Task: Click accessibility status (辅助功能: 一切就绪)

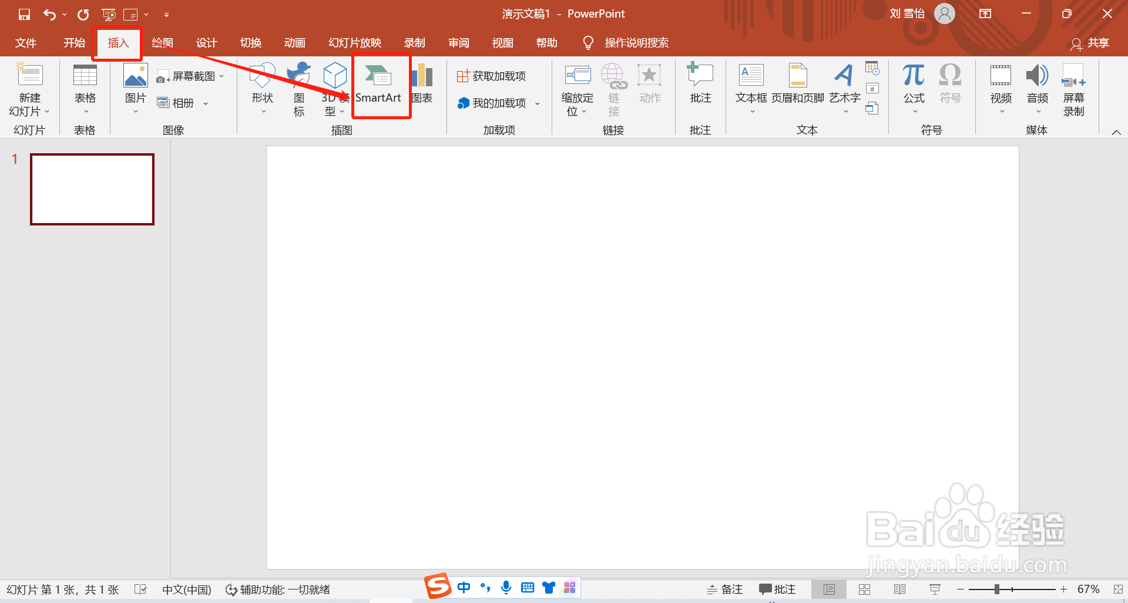Action: (x=278, y=589)
